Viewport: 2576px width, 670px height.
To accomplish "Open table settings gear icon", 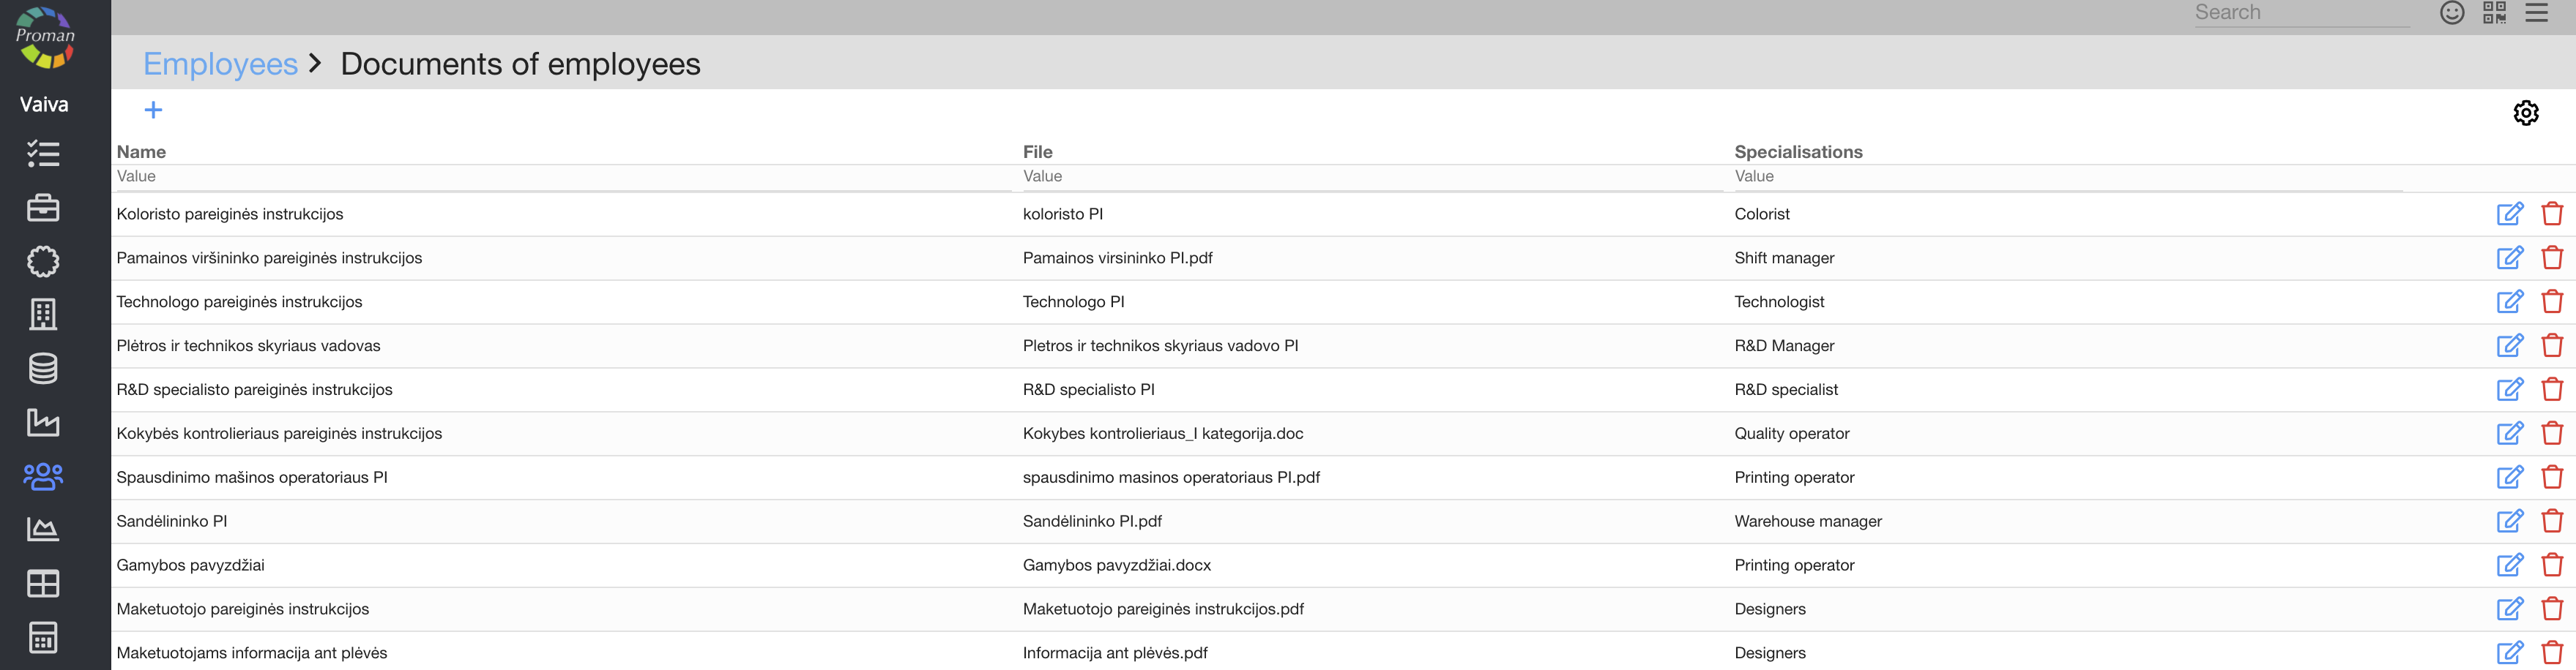I will coord(2525,113).
